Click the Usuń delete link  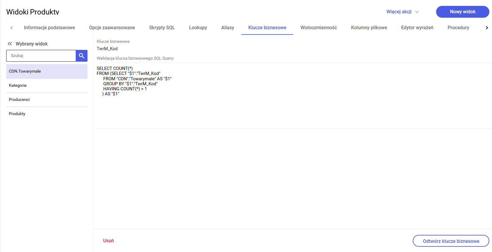click(x=109, y=241)
